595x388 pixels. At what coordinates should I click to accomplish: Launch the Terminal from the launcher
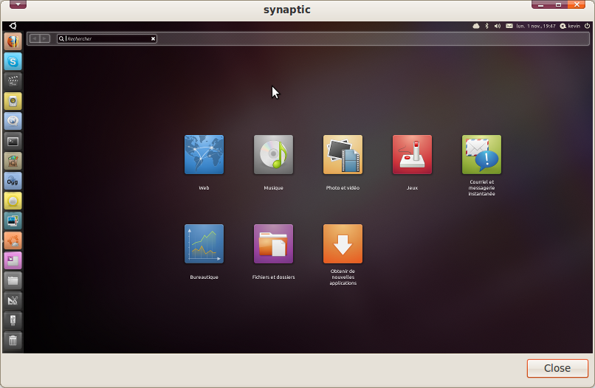[13, 141]
